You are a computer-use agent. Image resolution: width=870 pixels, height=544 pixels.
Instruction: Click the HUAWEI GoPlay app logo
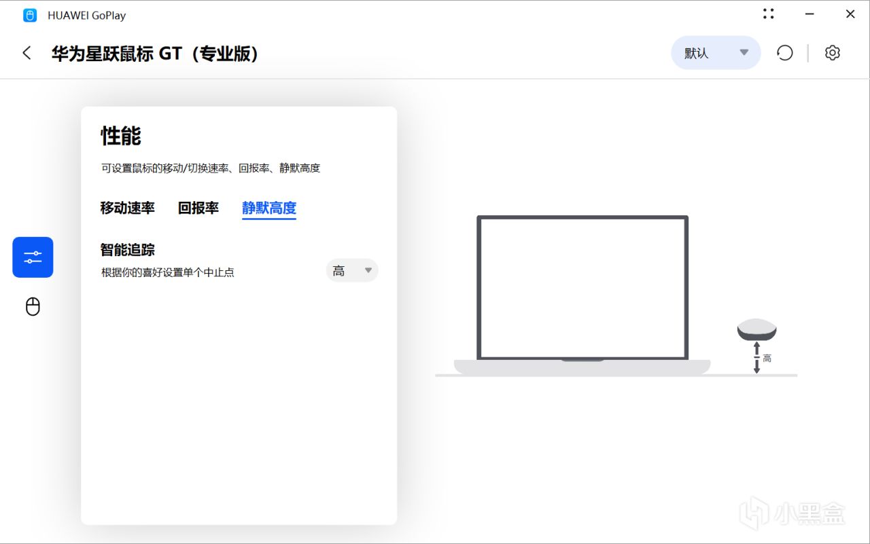click(30, 15)
